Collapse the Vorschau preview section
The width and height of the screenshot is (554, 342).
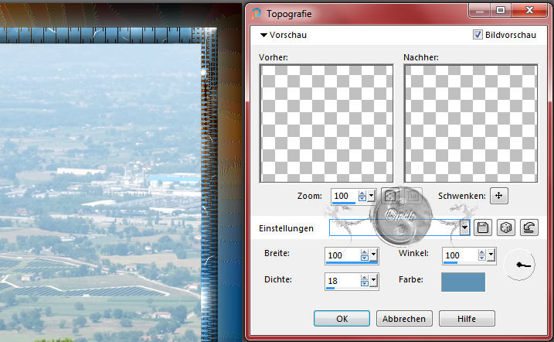[264, 35]
